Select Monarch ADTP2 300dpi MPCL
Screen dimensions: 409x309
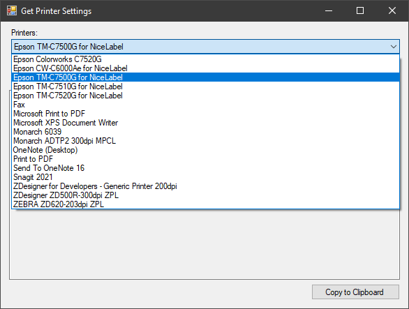tap(205, 141)
